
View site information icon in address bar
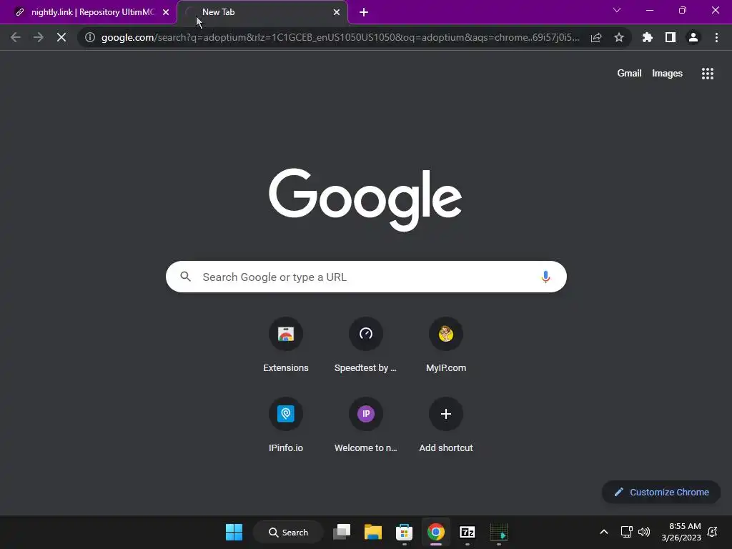click(x=90, y=37)
